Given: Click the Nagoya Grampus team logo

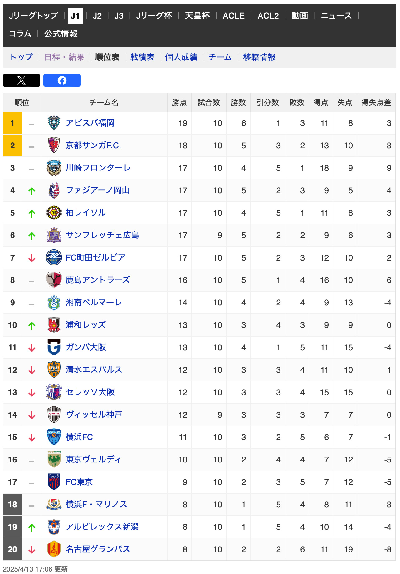Looking at the screenshot, I should pos(54,549).
